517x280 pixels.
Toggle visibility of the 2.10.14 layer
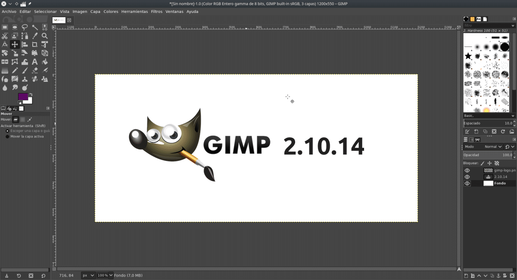[x=467, y=177]
